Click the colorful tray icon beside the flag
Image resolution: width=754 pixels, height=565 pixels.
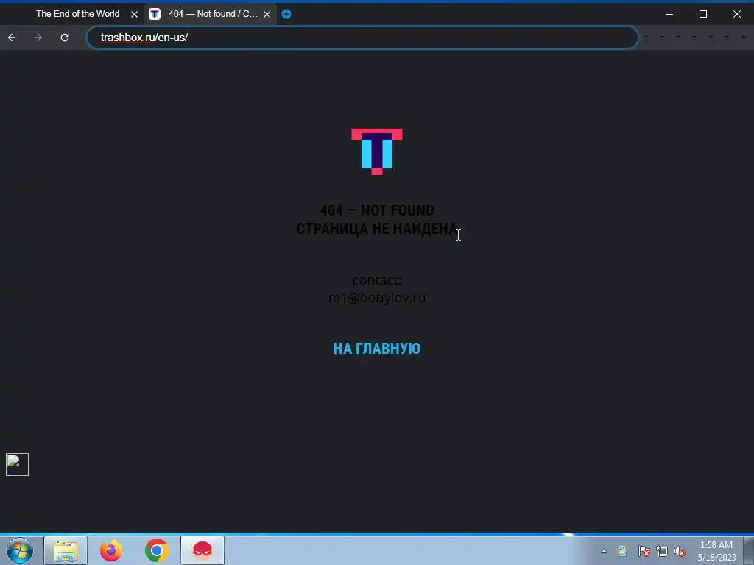(x=623, y=552)
